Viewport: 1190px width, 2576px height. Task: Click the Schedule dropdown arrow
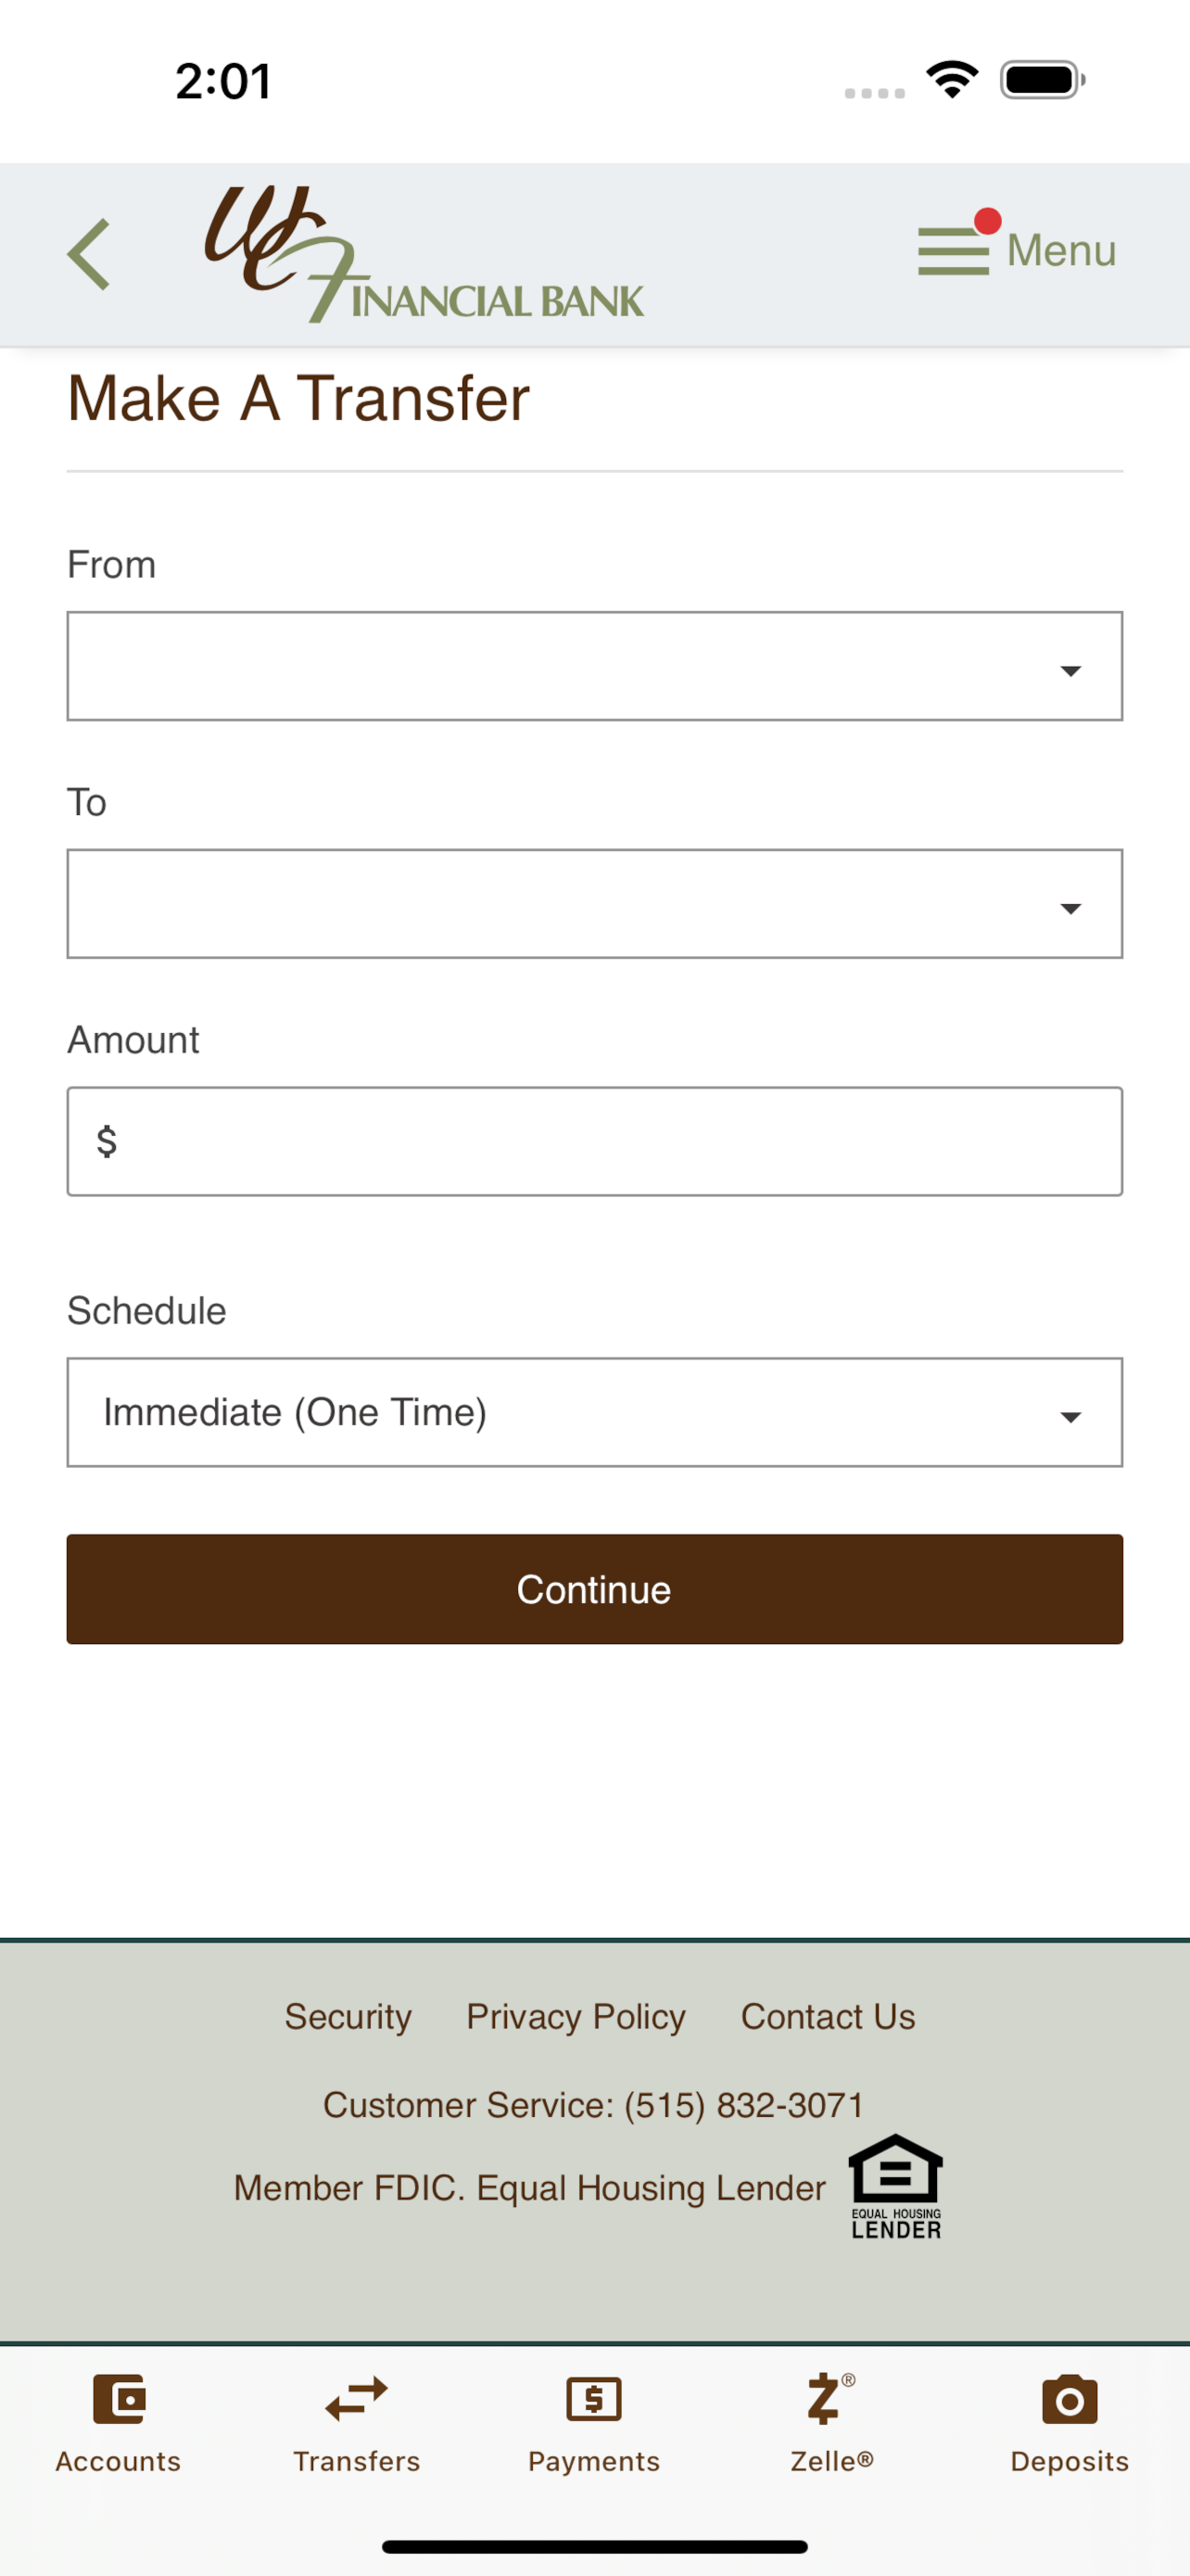click(1071, 1417)
